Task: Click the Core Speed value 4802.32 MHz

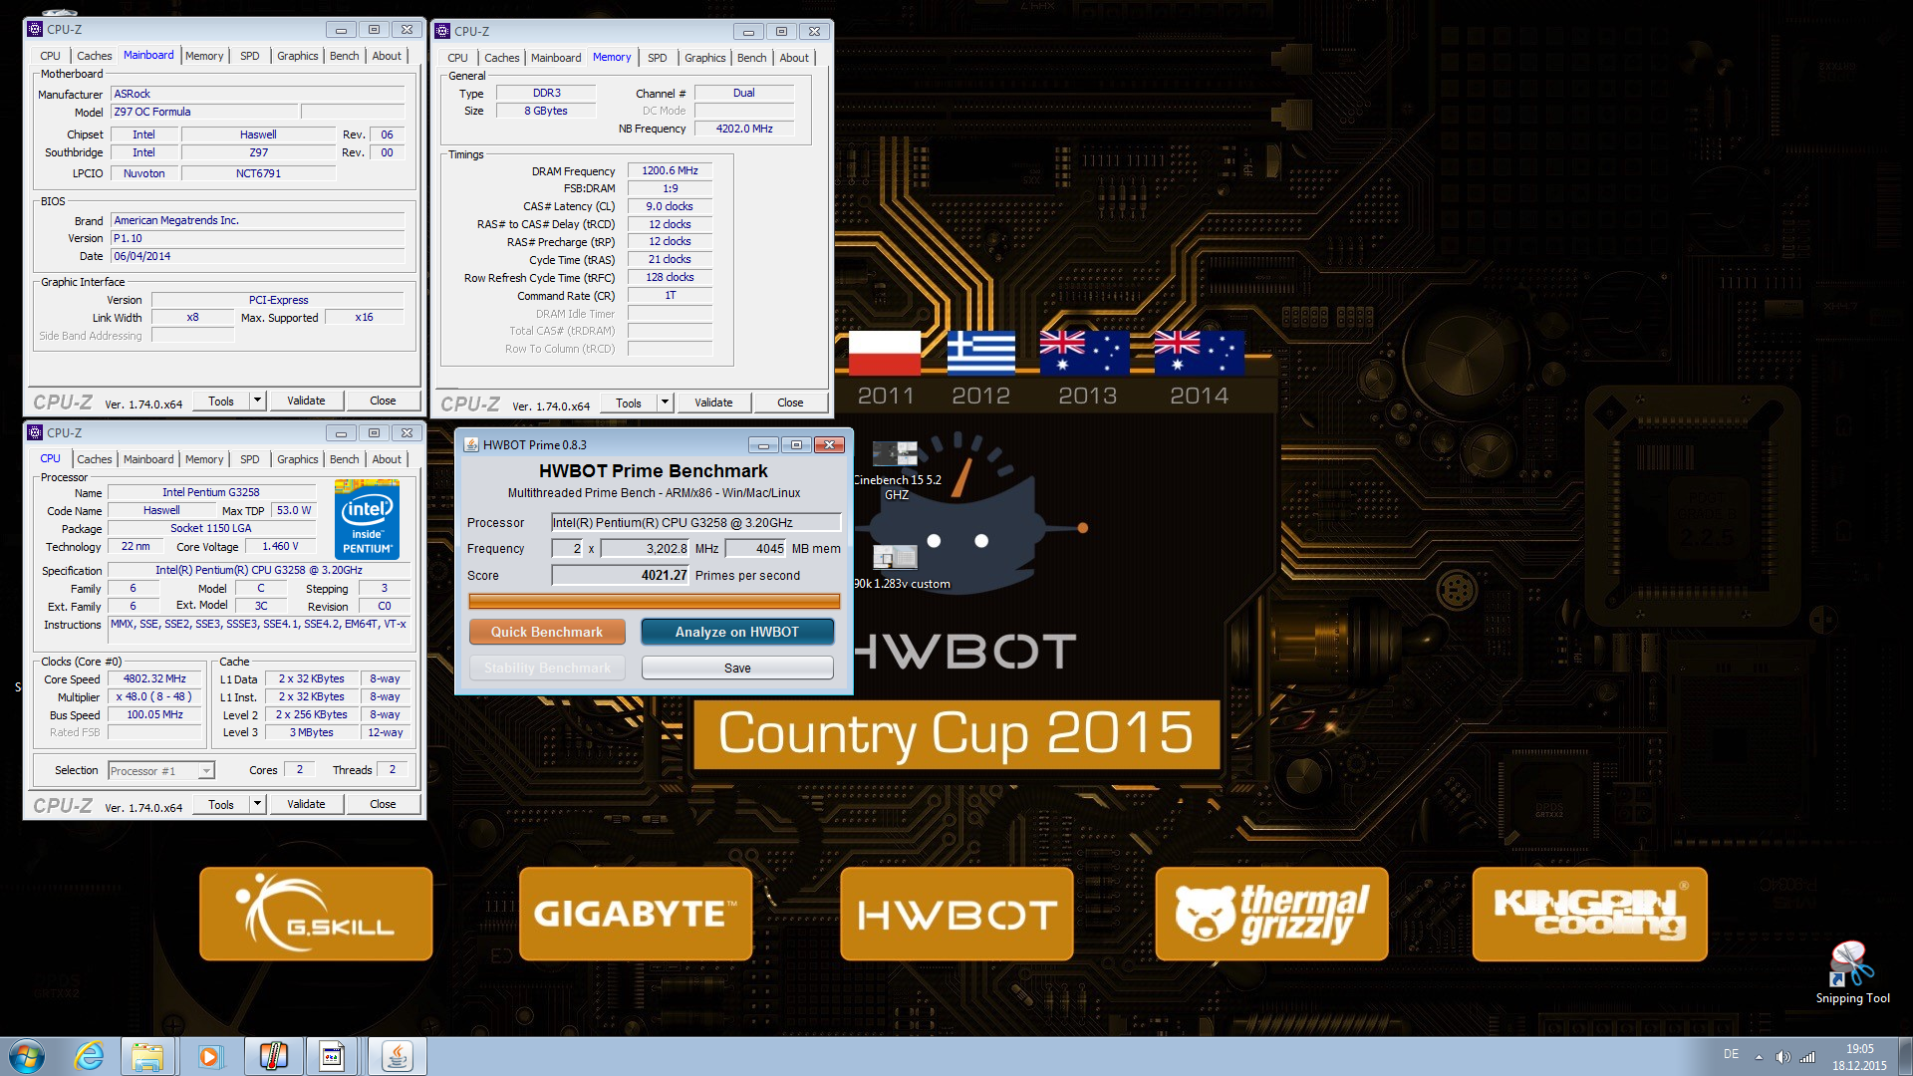Action: [155, 678]
